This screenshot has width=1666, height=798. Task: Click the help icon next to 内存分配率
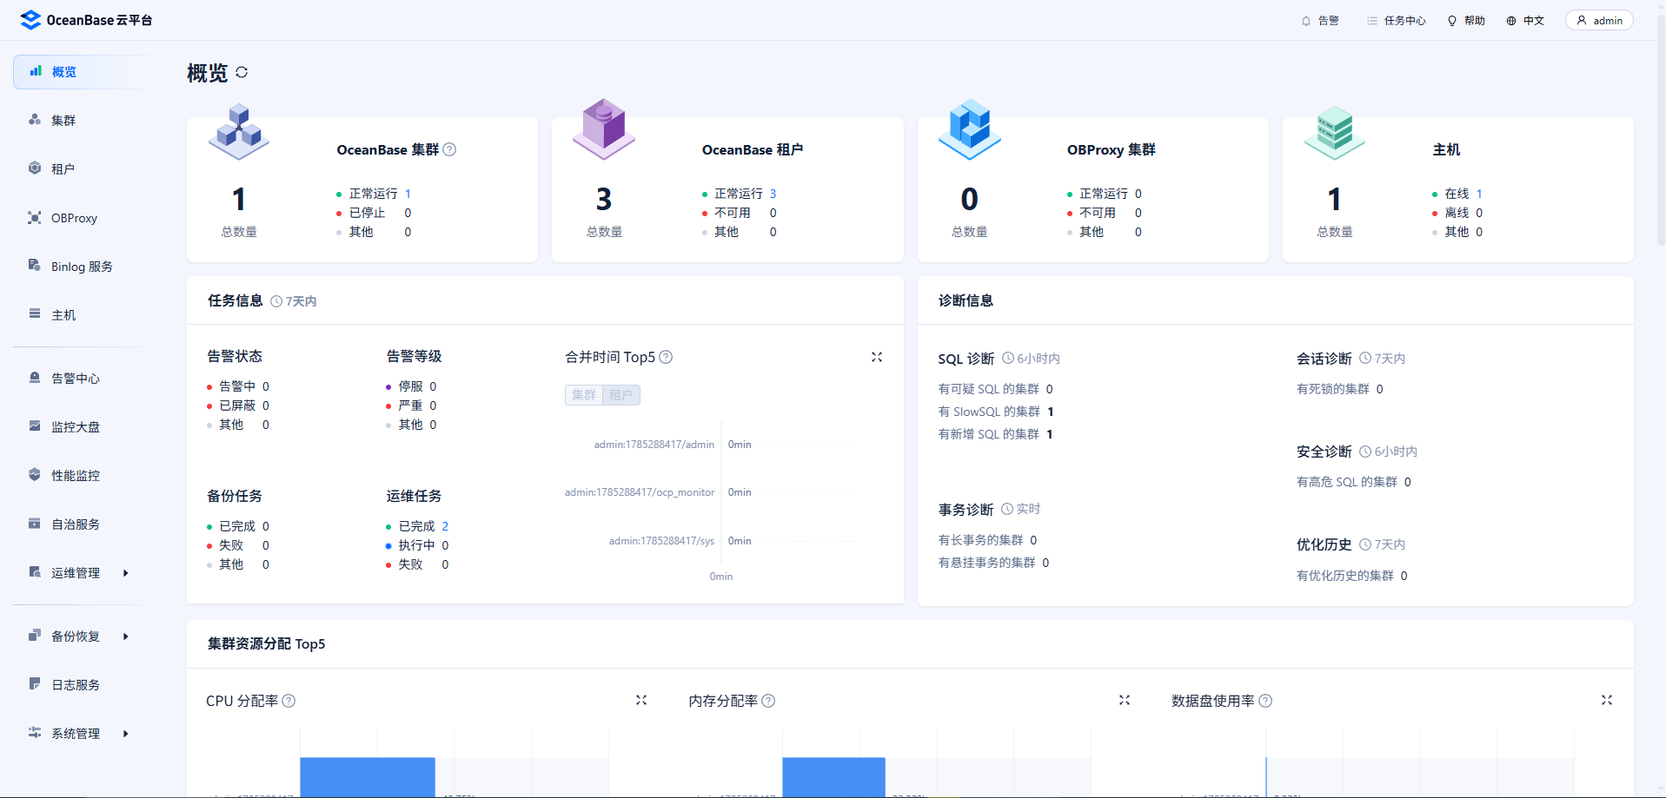point(768,701)
